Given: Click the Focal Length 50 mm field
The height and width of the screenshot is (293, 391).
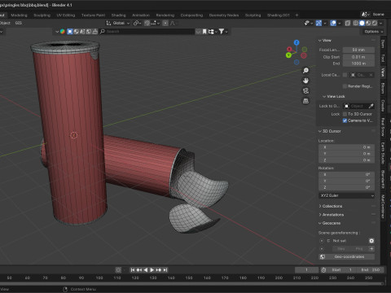Looking at the screenshot, I should (x=358, y=50).
